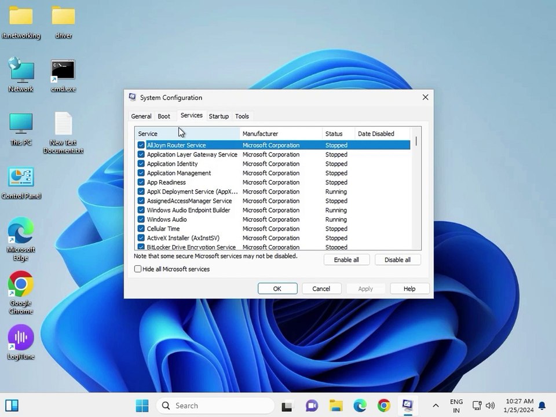This screenshot has width=556, height=417.
Task: Open the notifications bell icon
Action: (x=542, y=405)
